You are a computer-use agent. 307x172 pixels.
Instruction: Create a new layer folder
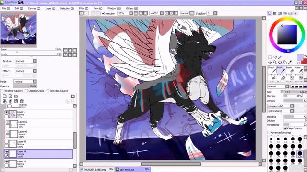tap(16, 96)
